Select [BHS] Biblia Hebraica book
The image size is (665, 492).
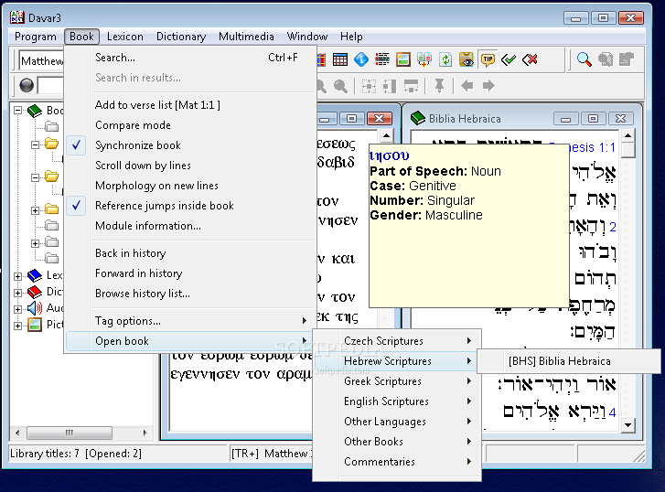coord(569,361)
